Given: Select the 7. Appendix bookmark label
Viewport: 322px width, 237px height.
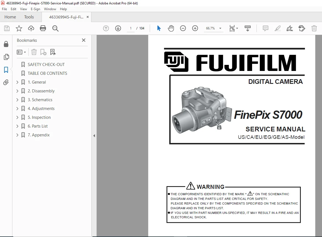Looking at the screenshot, I should pos(39,135).
